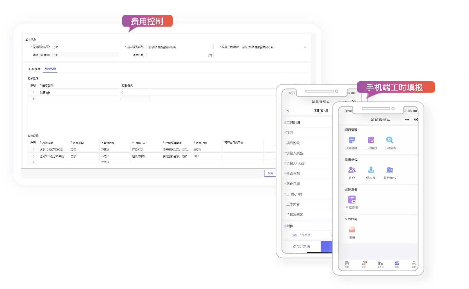Image resolution: width=469 pixels, height=289 pixels.
Task: Open the 单据查看 icon
Action: (x=352, y=200)
